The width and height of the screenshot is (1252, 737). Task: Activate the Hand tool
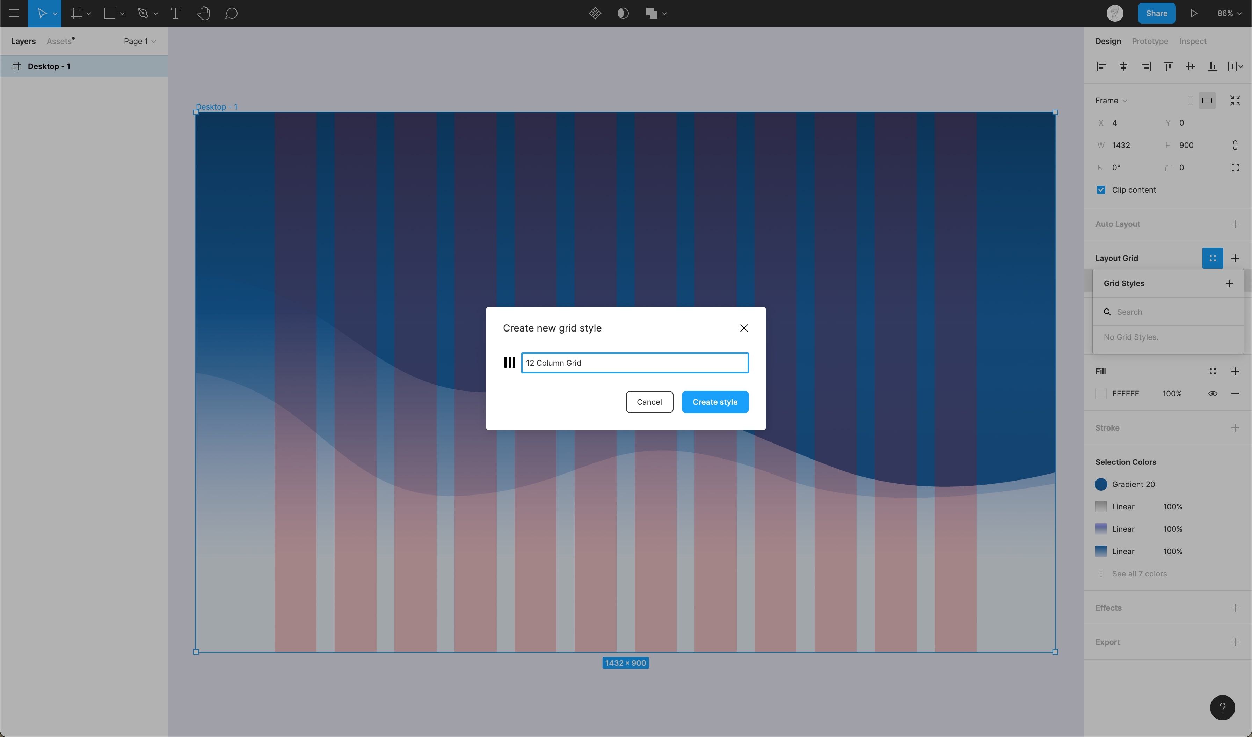click(203, 13)
